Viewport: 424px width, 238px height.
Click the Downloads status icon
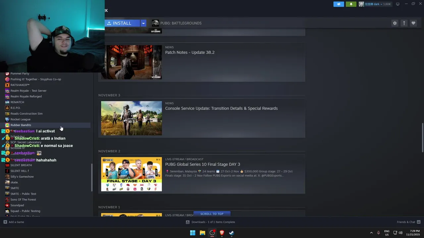tap(187, 222)
